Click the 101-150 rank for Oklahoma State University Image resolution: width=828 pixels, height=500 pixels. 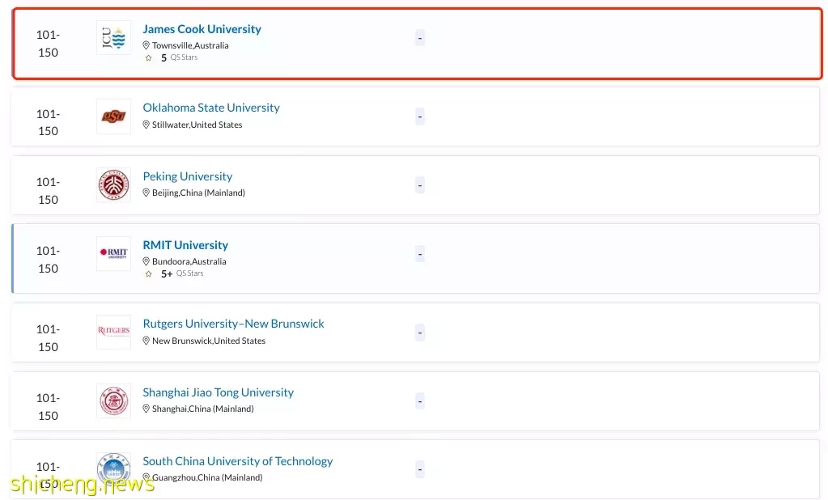tap(48, 122)
